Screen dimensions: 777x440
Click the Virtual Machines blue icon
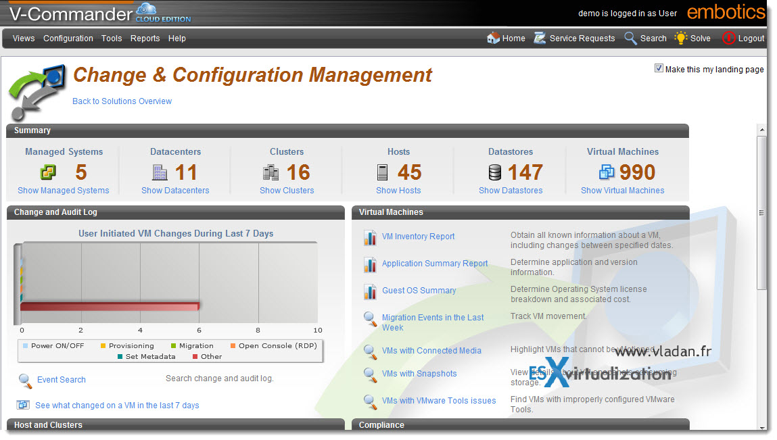[x=607, y=172]
